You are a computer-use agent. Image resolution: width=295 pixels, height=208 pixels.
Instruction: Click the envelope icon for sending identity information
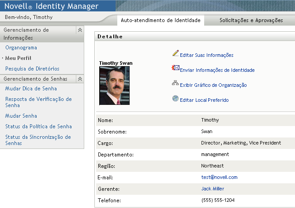click(176, 68)
